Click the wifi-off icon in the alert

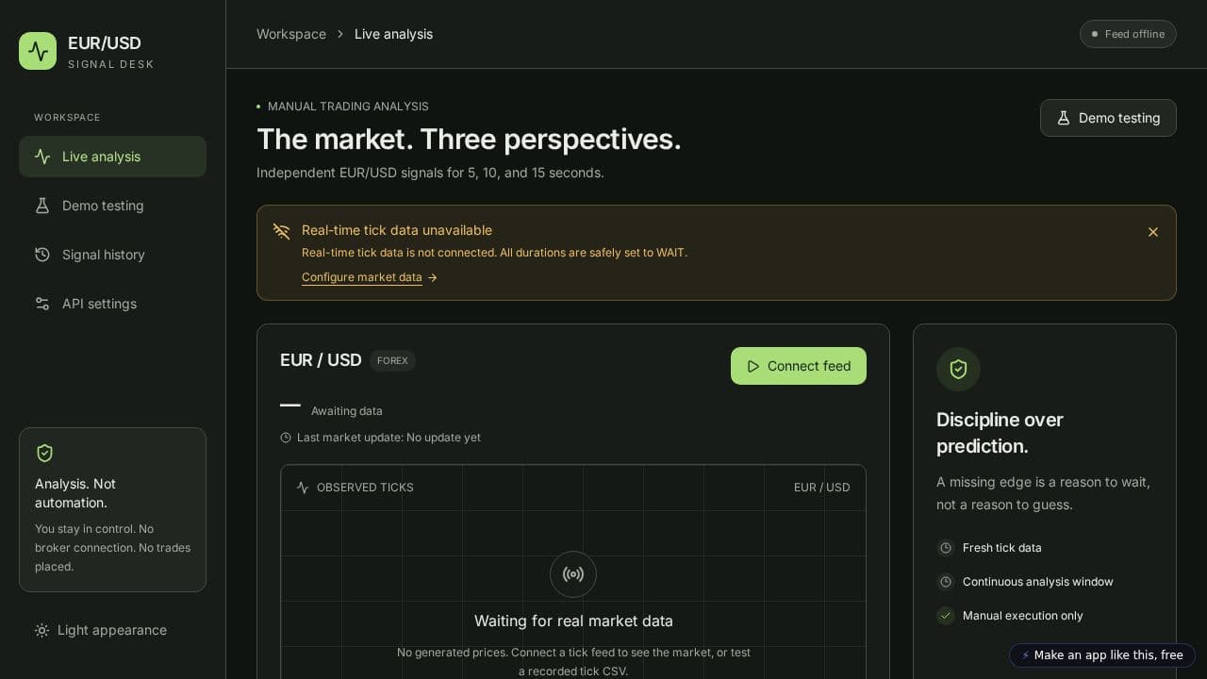(281, 231)
